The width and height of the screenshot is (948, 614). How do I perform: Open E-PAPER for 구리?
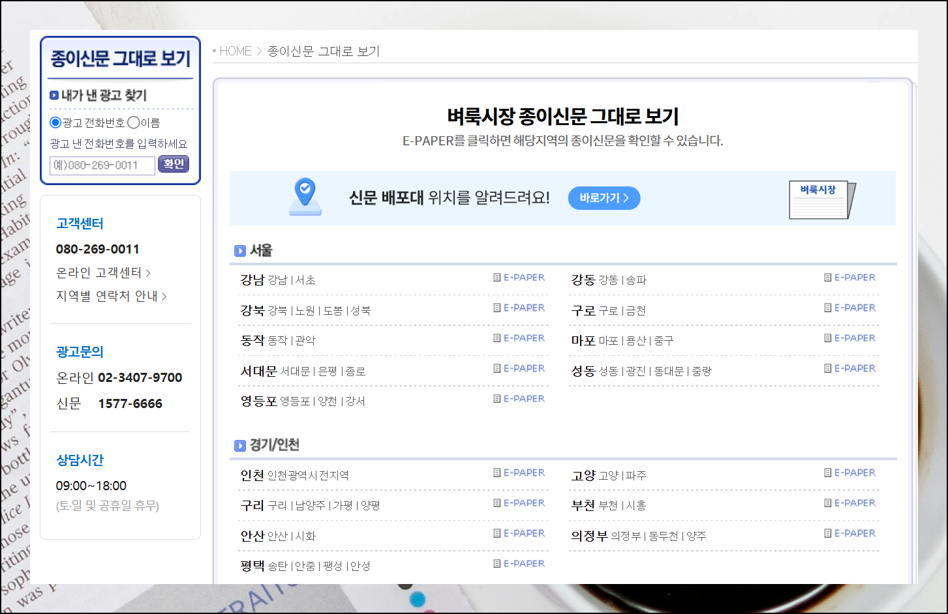[x=519, y=503]
